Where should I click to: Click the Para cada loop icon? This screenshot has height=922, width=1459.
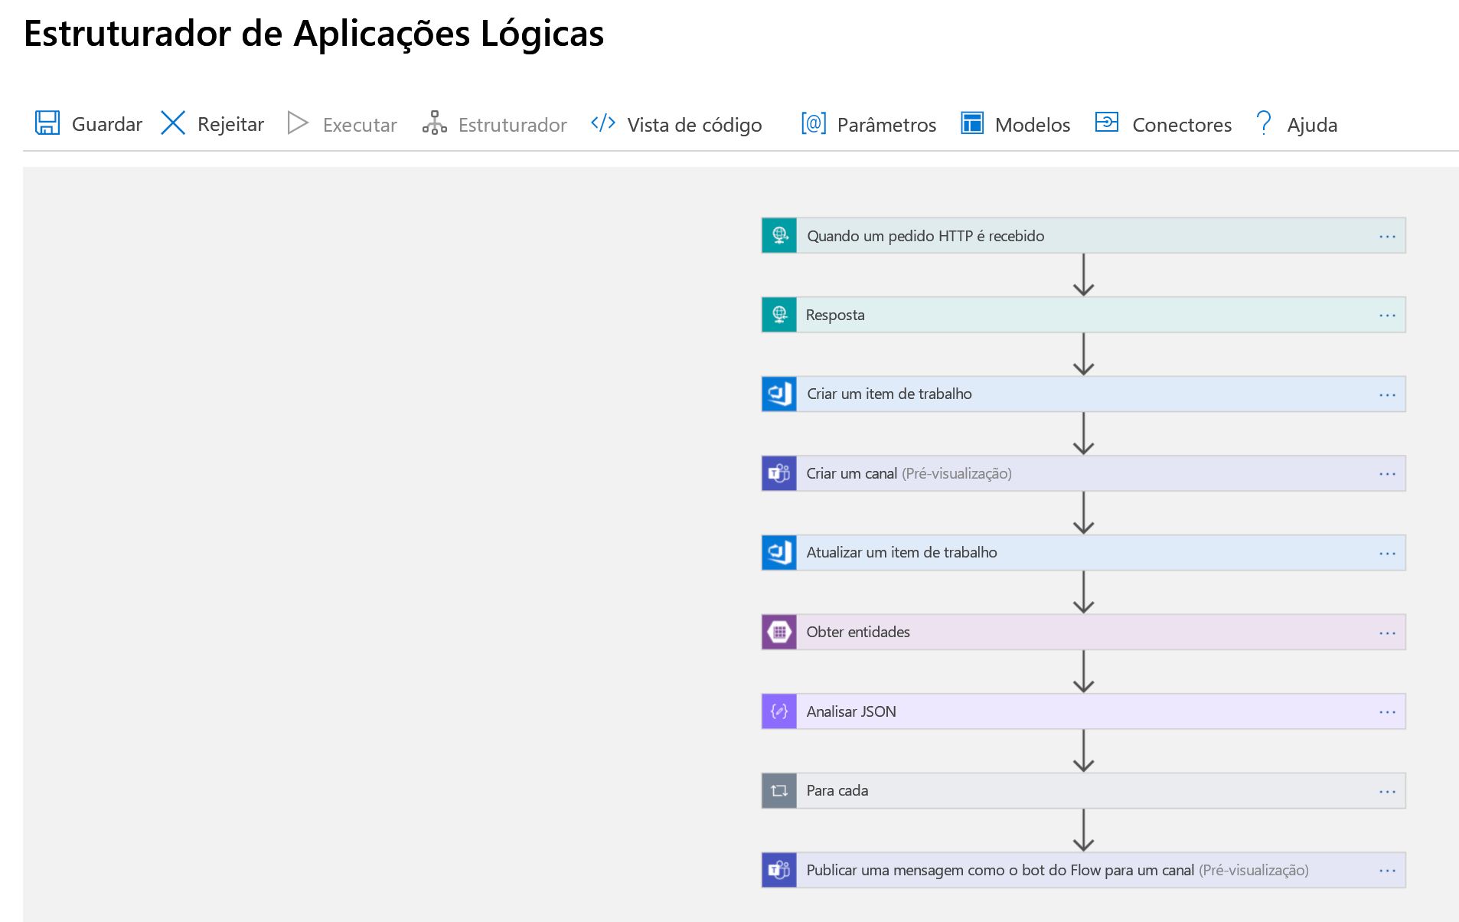coord(779,791)
